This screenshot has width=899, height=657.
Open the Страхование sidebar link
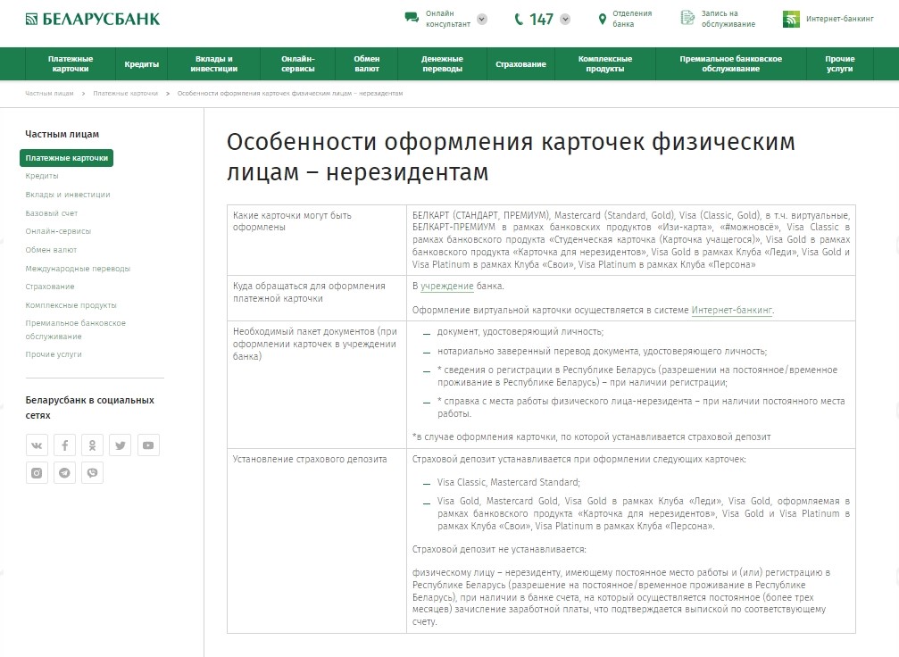[x=50, y=287]
